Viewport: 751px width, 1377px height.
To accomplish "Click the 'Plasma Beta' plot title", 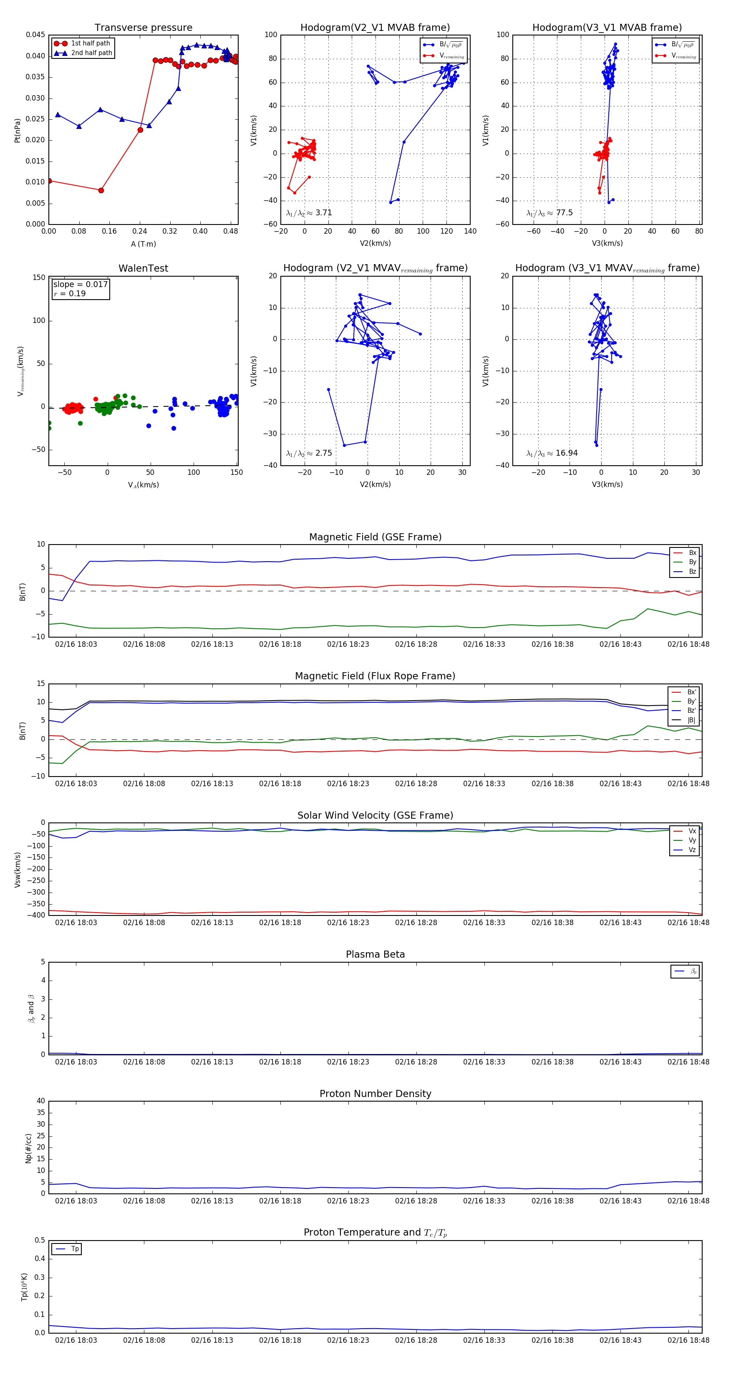I will tap(375, 955).
